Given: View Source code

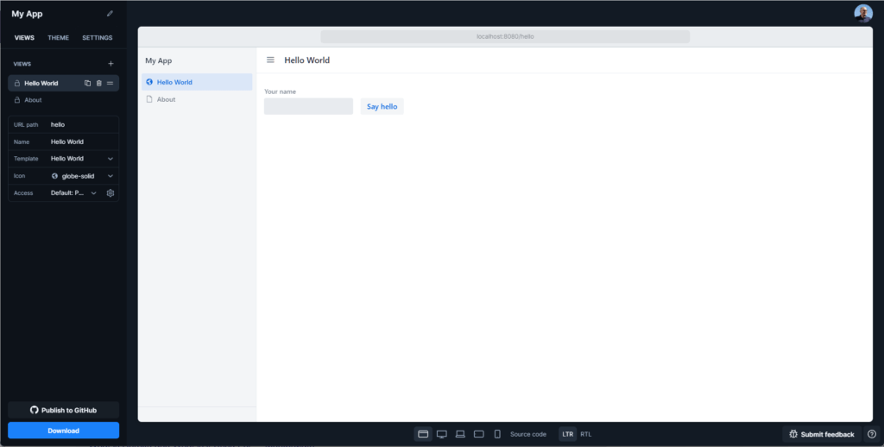Looking at the screenshot, I should (528, 434).
